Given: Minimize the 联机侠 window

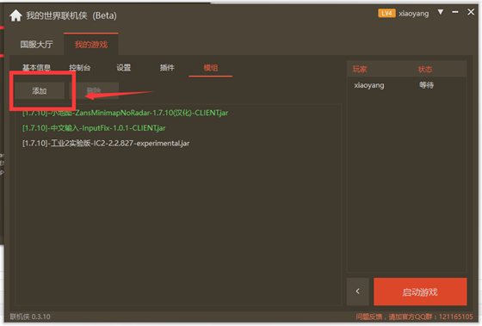Looking at the screenshot, I should (x=455, y=12).
